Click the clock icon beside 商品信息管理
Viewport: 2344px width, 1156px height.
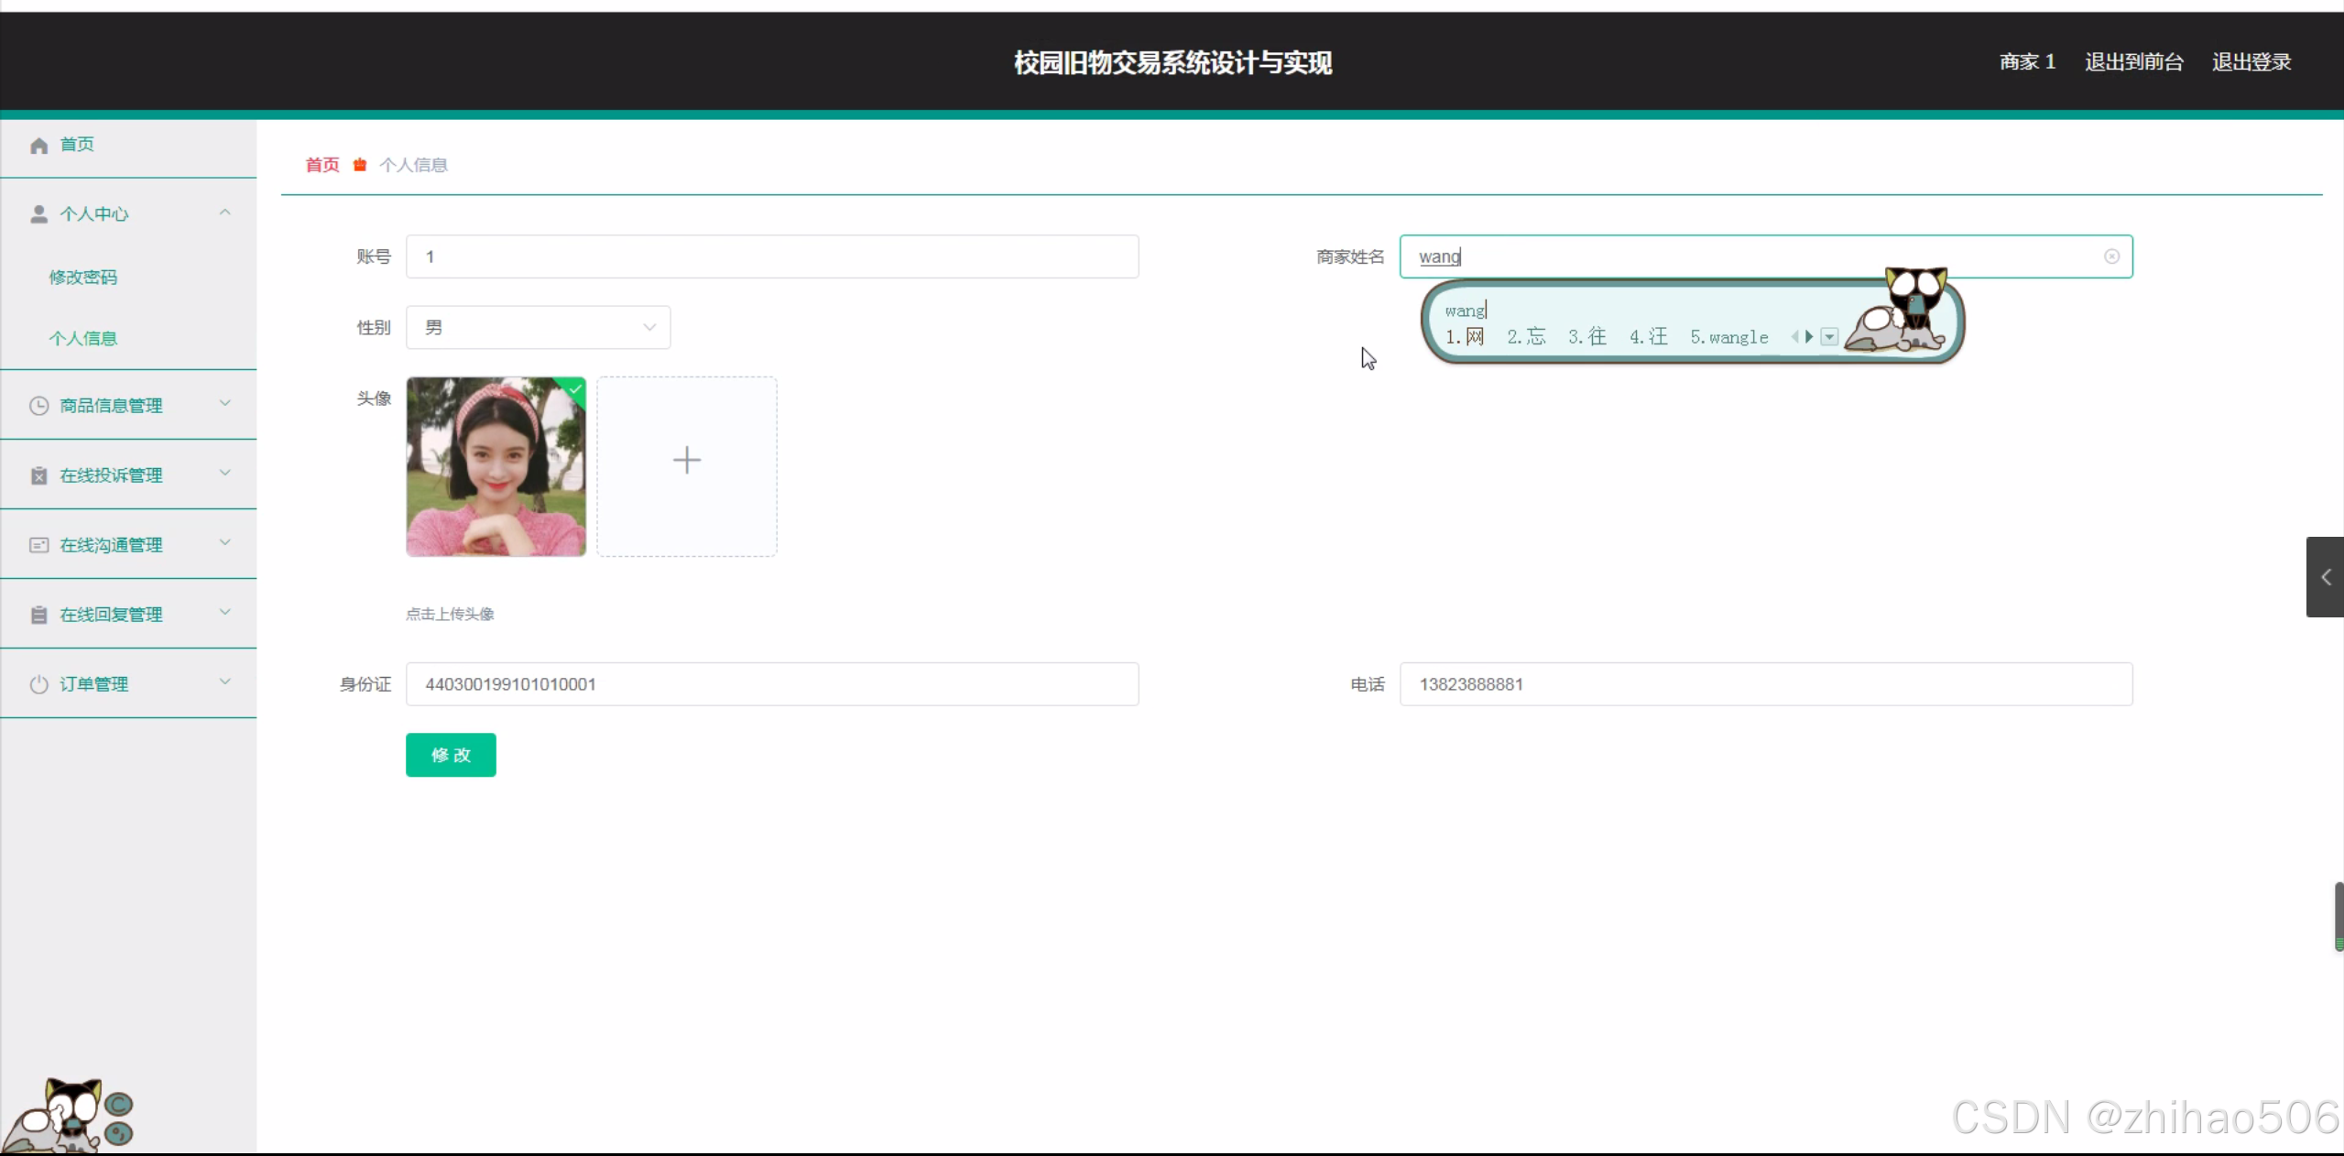click(x=38, y=406)
